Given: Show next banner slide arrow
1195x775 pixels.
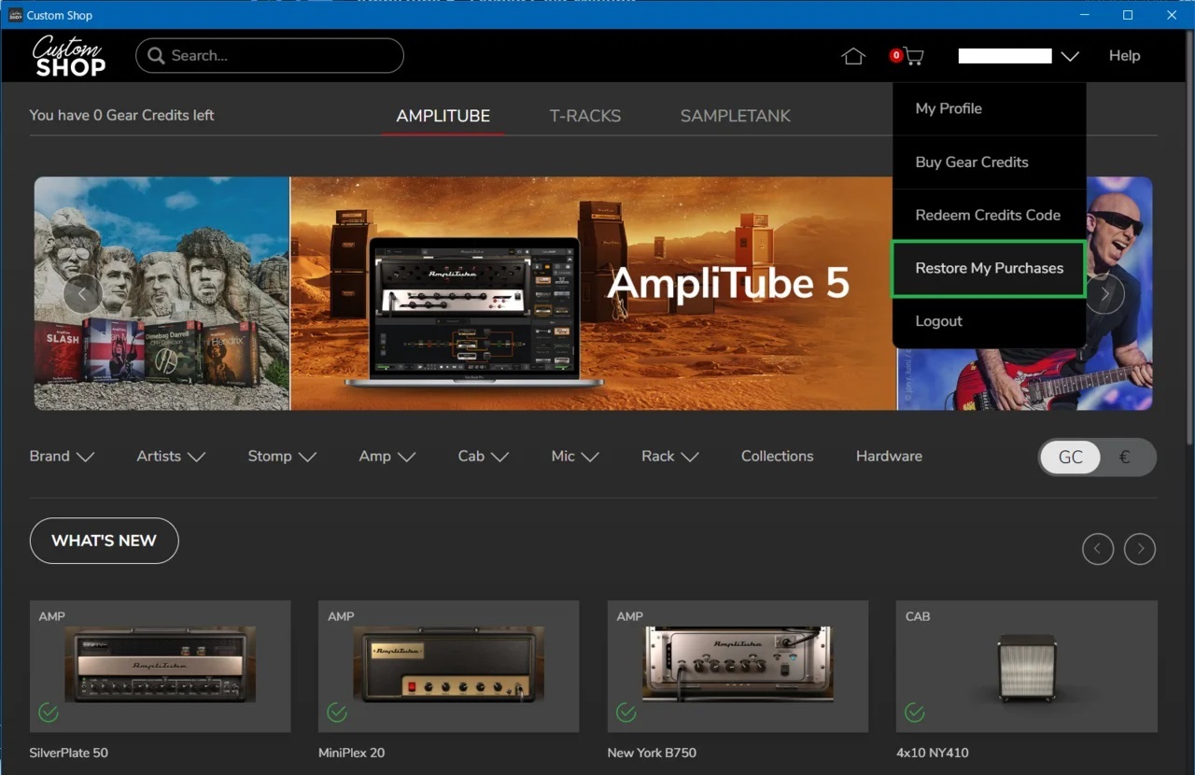Looking at the screenshot, I should [1105, 294].
